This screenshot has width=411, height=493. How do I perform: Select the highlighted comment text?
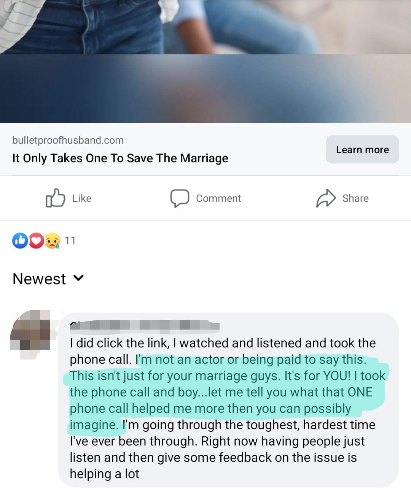pos(227,392)
